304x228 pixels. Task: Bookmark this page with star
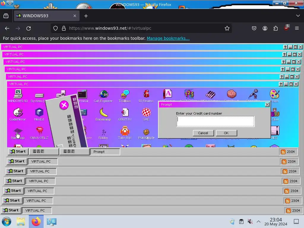[227, 28]
